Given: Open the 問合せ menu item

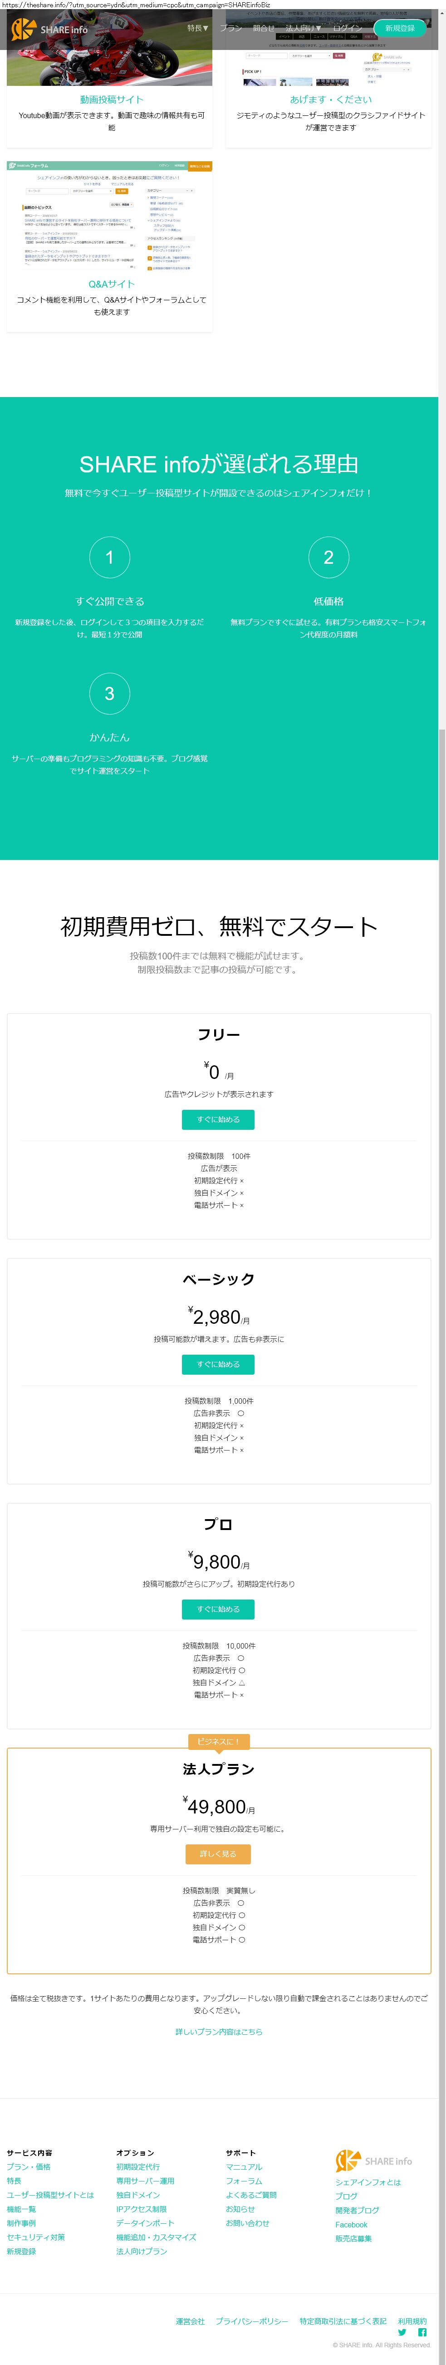Looking at the screenshot, I should point(265,29).
